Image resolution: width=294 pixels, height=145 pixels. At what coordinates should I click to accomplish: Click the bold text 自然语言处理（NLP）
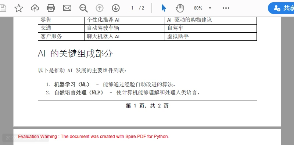point(79,93)
